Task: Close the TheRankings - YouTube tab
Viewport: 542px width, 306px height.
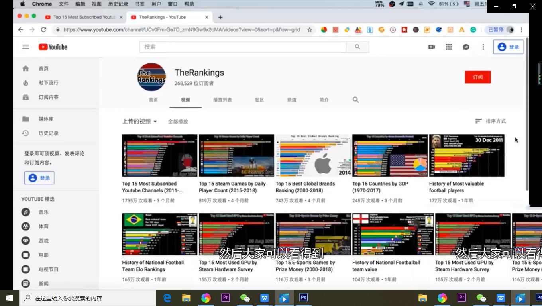Action: pyautogui.click(x=206, y=17)
